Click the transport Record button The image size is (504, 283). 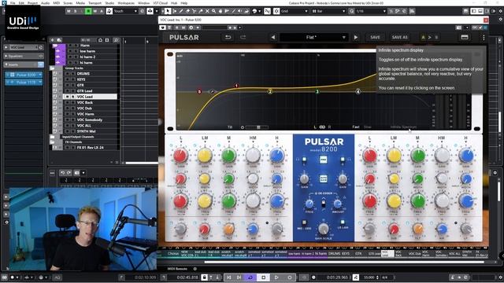(x=290, y=277)
